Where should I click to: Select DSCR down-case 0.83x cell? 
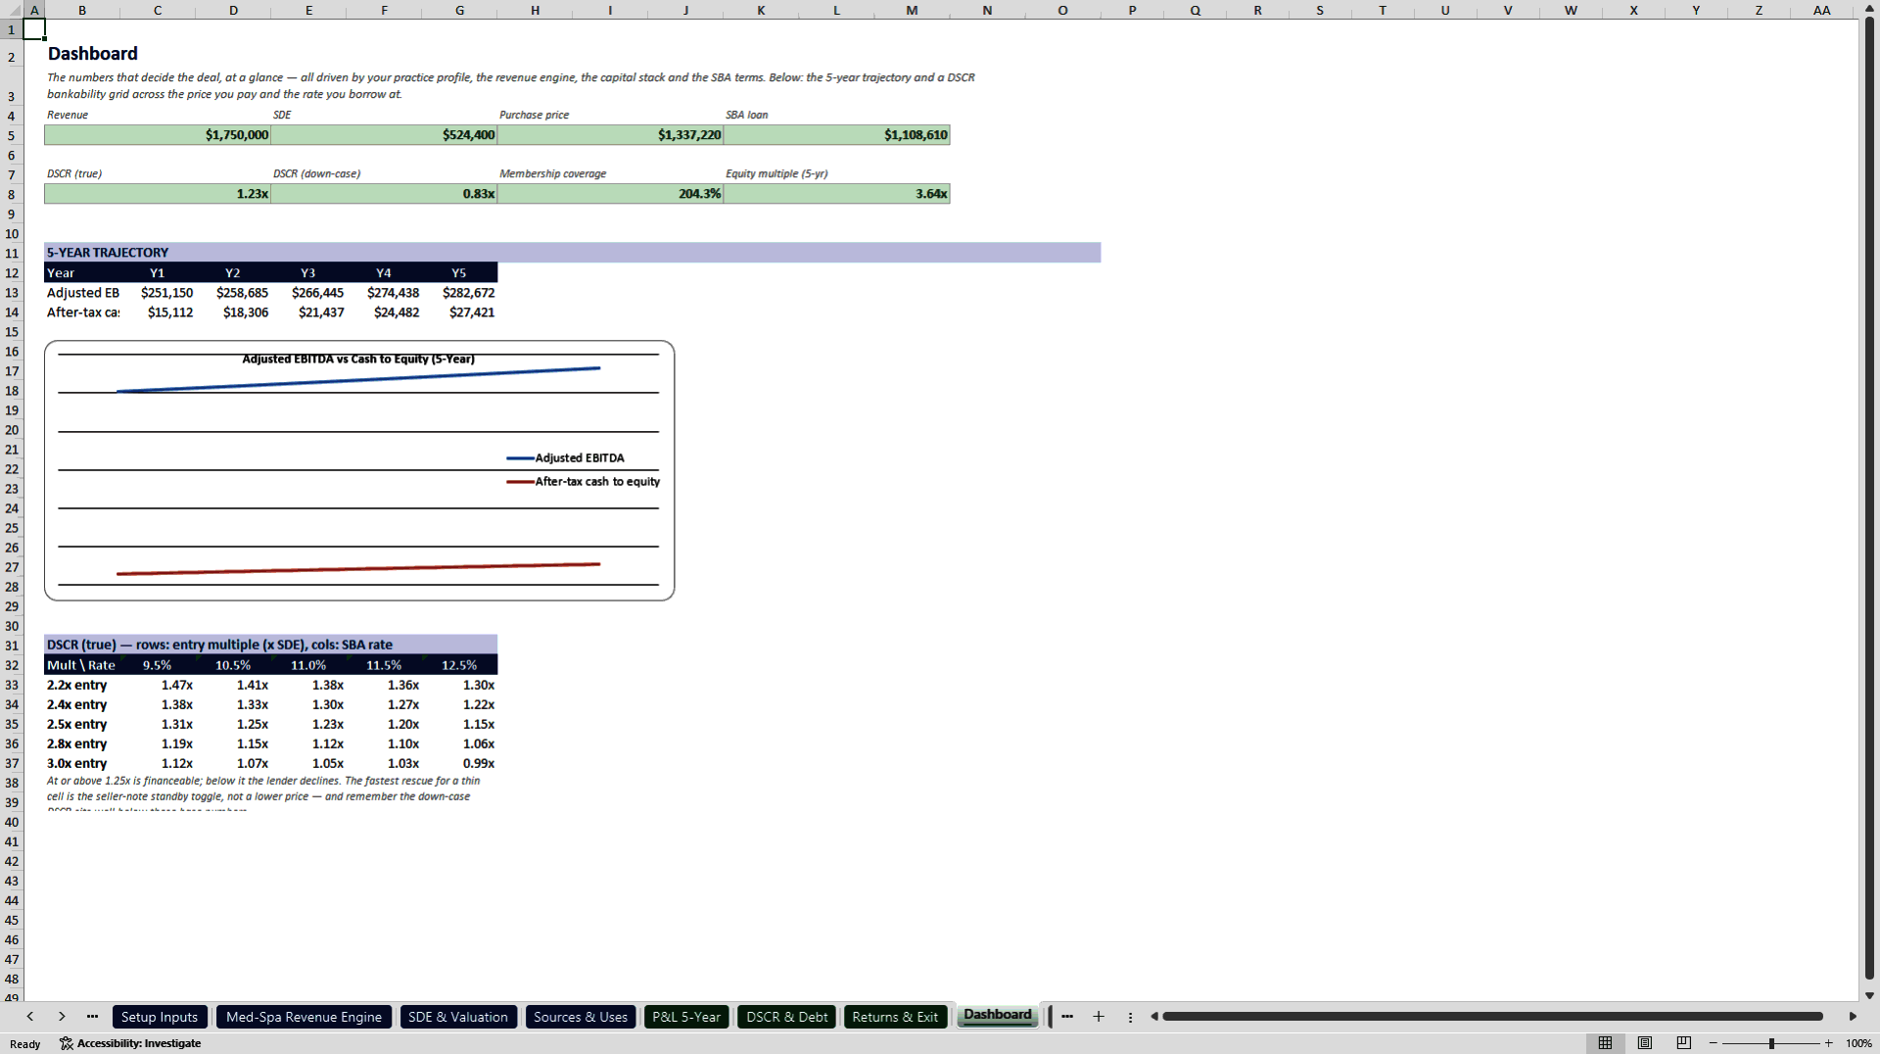pyautogui.click(x=384, y=194)
